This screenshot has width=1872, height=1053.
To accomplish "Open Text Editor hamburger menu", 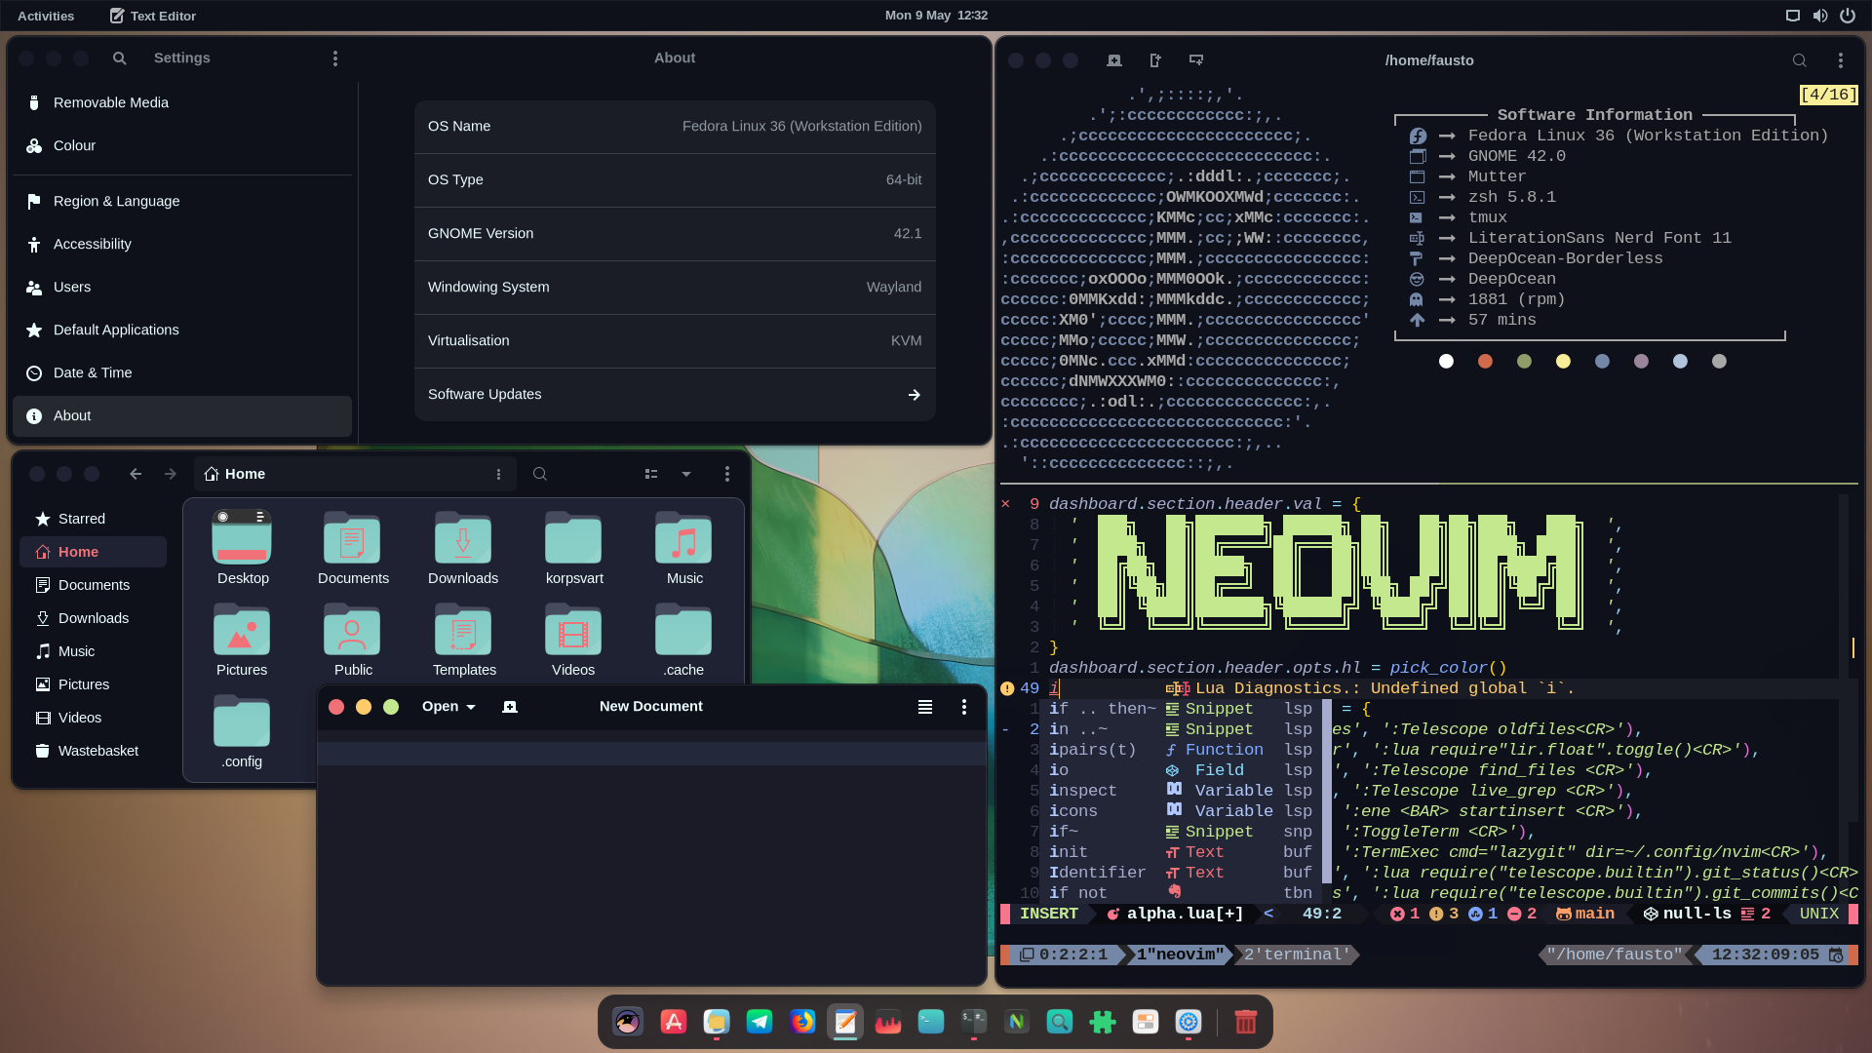I will (925, 707).
